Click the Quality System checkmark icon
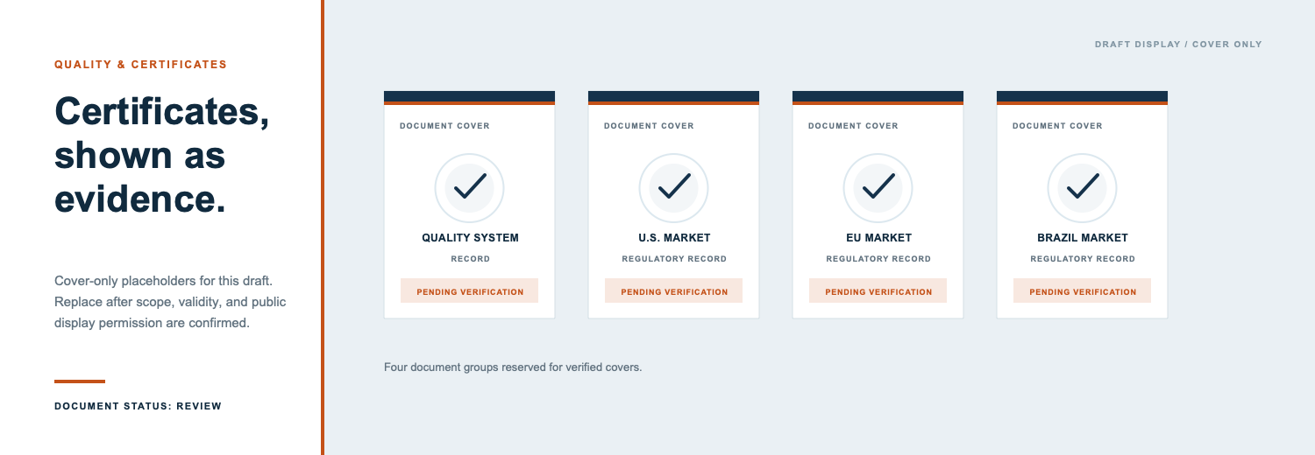The height and width of the screenshot is (455, 1315). pyautogui.click(x=470, y=188)
